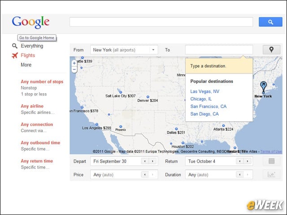287x215 pixels.
Task: Open the Terms of Use link
Action: point(271,151)
